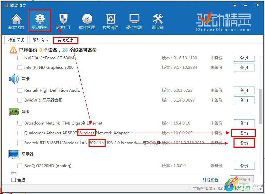Switch to 备份还原 tab
Screen dimensions: 265x194
tap(66, 40)
